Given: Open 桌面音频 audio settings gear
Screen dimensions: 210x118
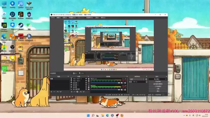Looking at the screenshot, I should 125,90.
